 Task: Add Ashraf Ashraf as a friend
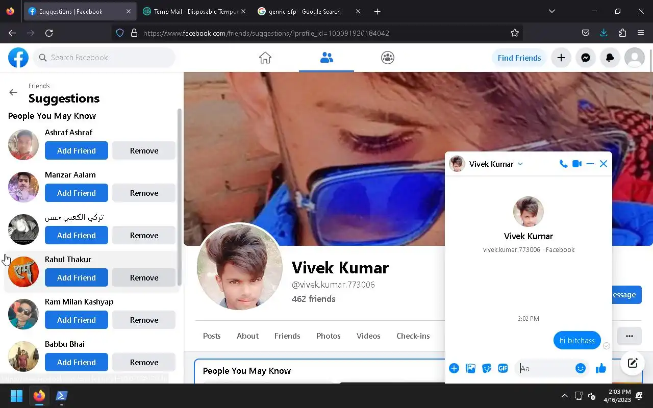(77, 150)
